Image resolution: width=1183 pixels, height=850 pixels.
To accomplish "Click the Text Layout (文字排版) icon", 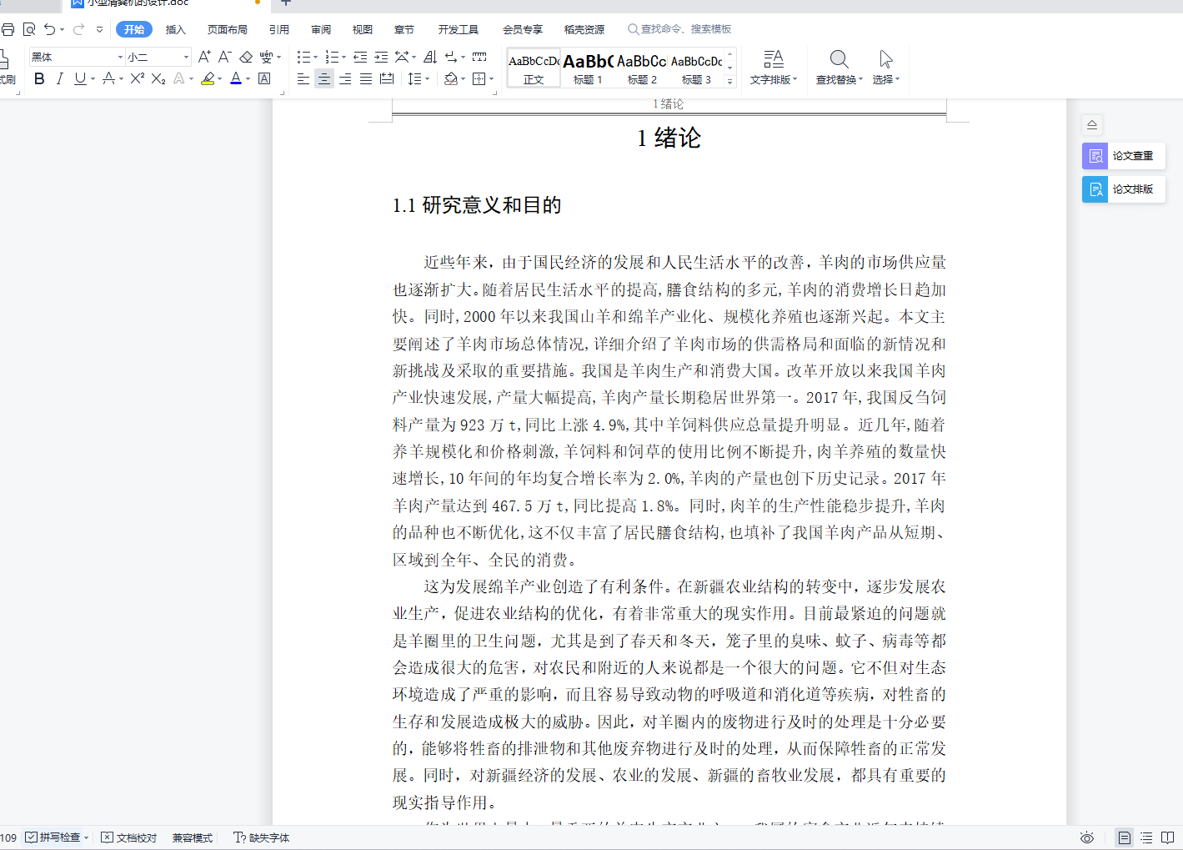I will click(774, 59).
